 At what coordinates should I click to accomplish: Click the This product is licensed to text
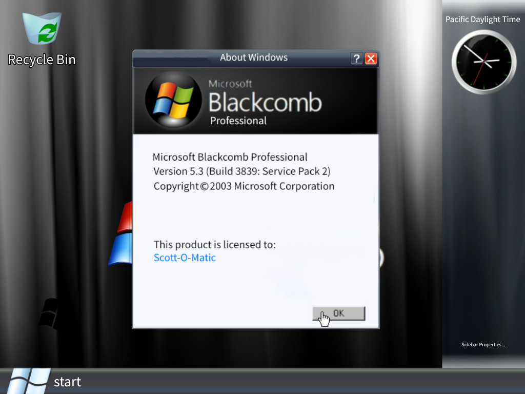point(215,245)
